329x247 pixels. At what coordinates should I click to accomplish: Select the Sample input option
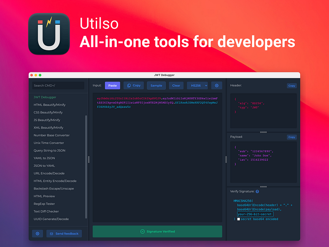click(156, 85)
